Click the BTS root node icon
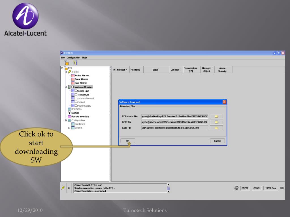 (x=66, y=68)
